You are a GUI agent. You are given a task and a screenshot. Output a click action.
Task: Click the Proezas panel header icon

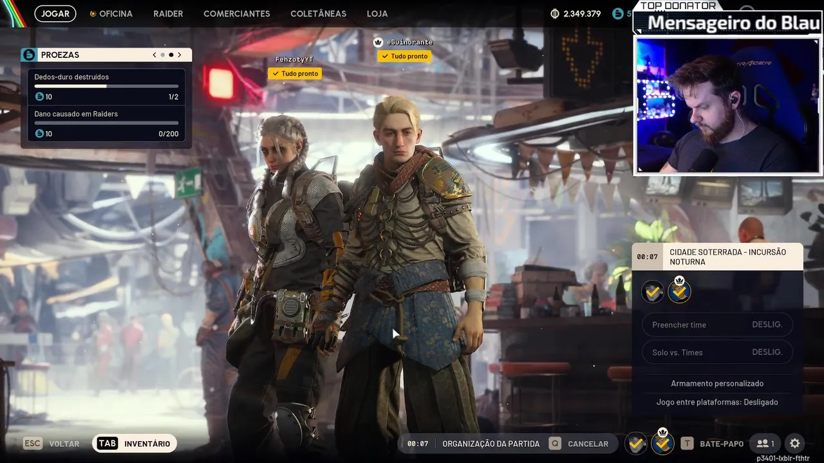[29, 55]
